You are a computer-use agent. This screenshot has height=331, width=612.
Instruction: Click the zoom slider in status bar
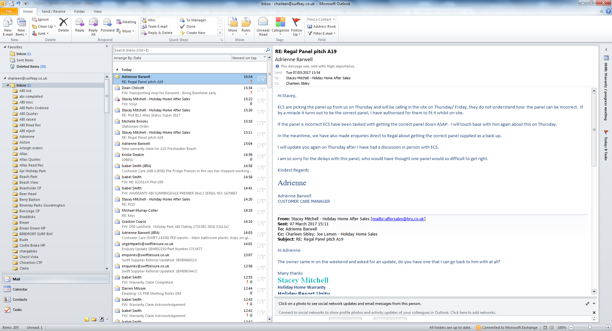tap(590, 327)
